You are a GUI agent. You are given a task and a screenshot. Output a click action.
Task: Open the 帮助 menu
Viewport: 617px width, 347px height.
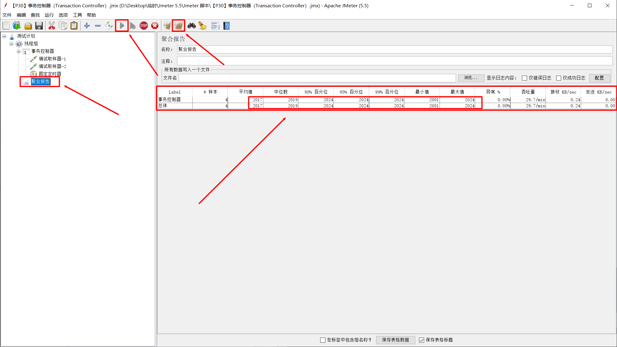pyautogui.click(x=91, y=15)
